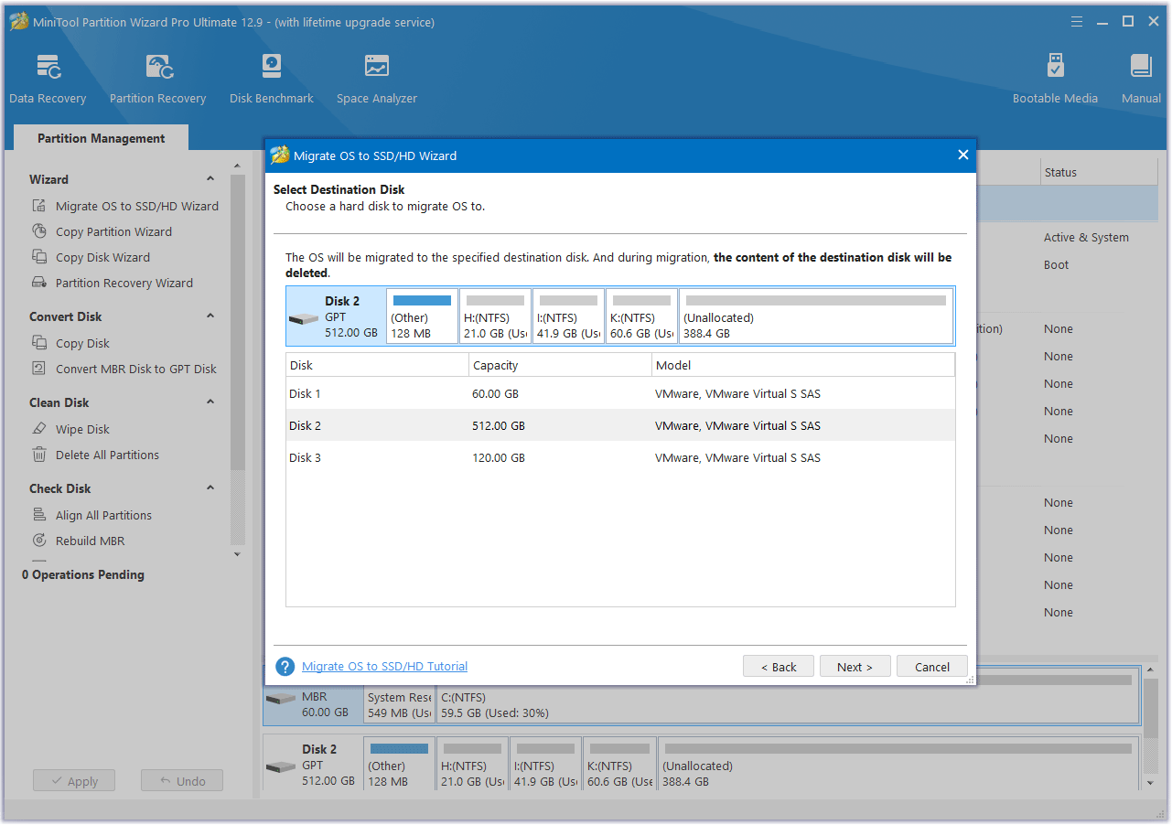Click the Back button
1172x825 pixels.
coord(778,667)
